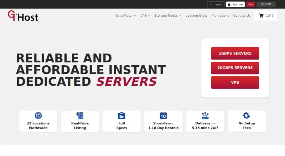This screenshot has width=285, height=156.
Task: Choose the red VPS button
Action: pos(235,83)
